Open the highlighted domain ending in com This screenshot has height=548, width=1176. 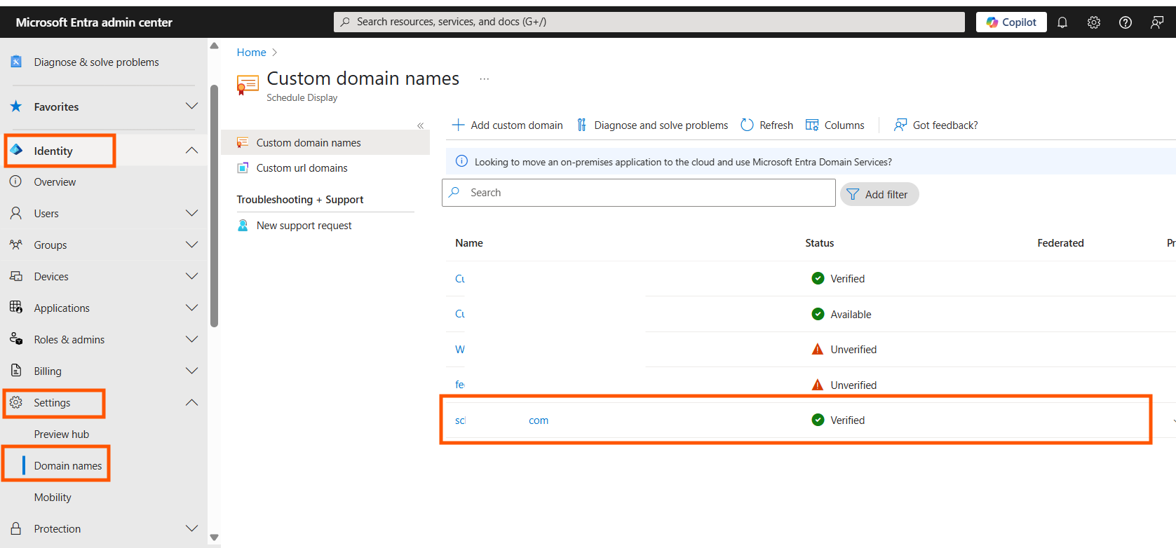point(501,420)
